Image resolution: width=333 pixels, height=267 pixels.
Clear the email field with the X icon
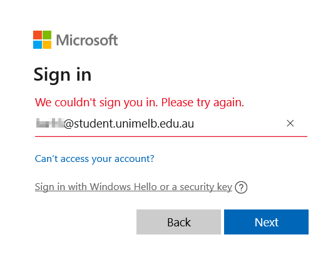(290, 123)
